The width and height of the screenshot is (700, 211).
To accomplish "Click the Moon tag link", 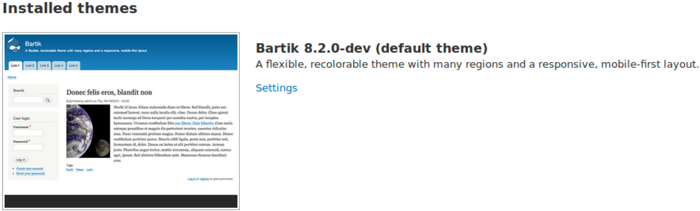I will 80,170.
